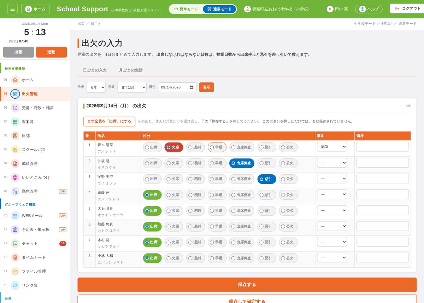The image size is (424, 303).
Task: Click the 退勤 button
Action: coord(51,52)
